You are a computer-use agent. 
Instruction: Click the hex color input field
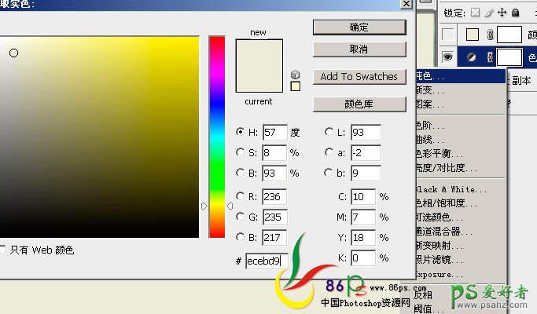tap(266, 261)
